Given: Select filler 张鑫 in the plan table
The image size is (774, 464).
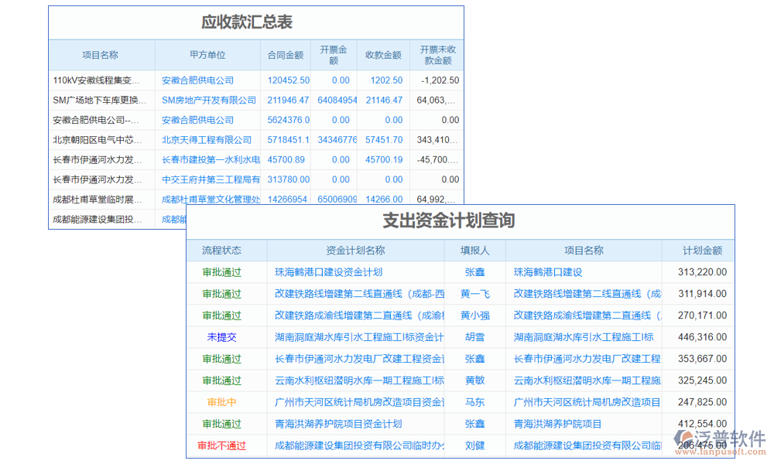Looking at the screenshot, I should (x=474, y=272).
